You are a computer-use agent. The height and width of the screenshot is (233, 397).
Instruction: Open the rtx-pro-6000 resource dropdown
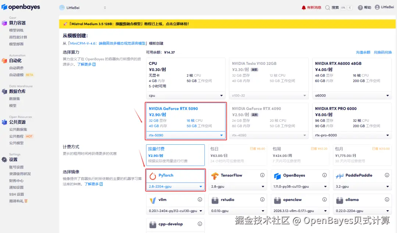[x=352, y=135]
